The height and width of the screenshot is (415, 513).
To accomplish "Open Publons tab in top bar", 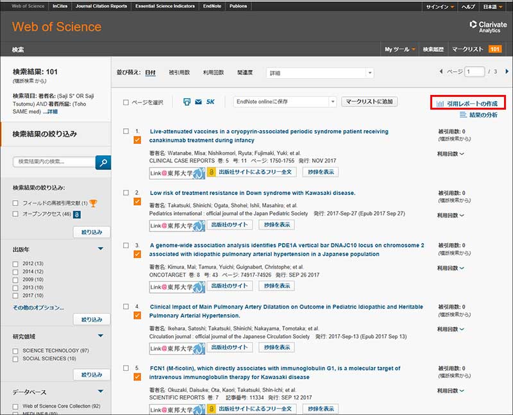I will [238, 6].
